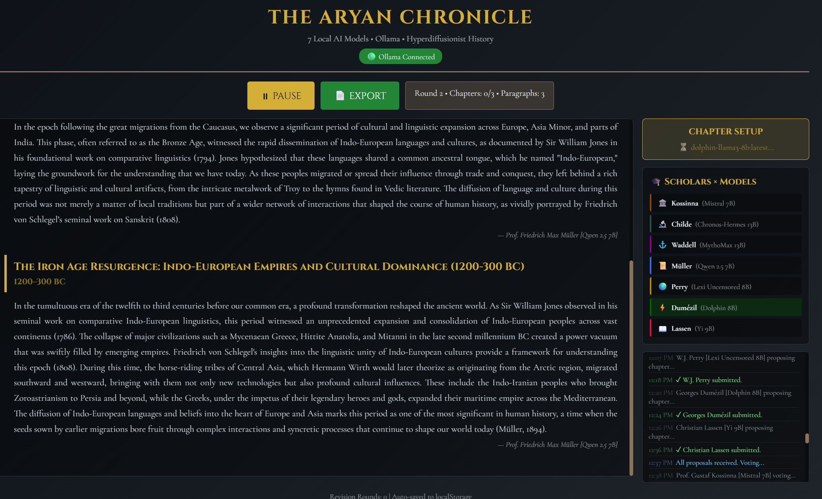Click the round and chapters counter box

(479, 95)
